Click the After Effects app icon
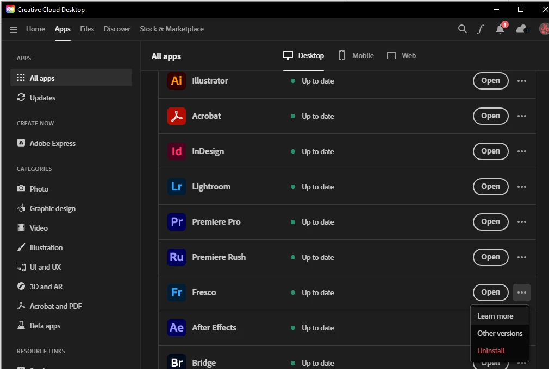Screen dimensions: 549x369 click(x=177, y=328)
